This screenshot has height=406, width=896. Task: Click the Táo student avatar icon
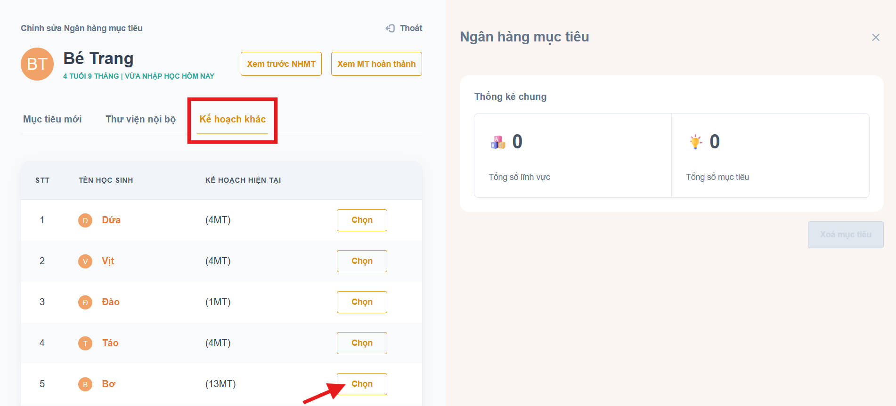tap(85, 343)
